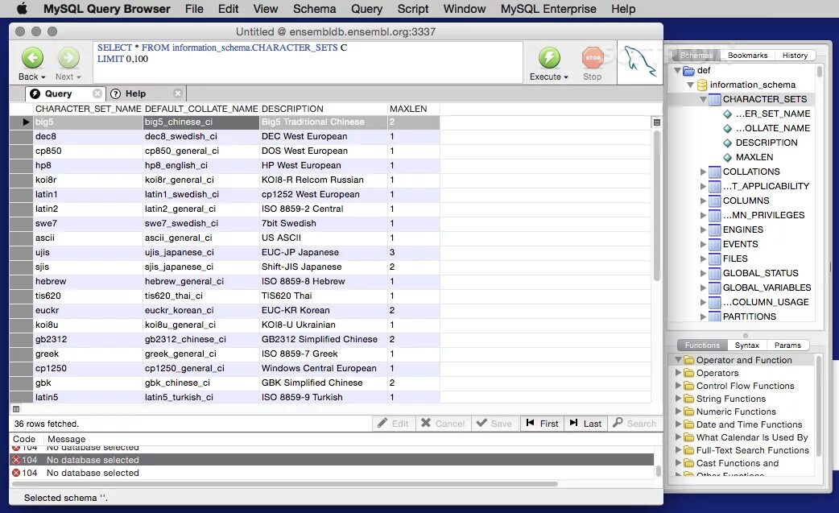Switch to the Syntax tab
Screen dimensions: 839x513
(x=746, y=345)
